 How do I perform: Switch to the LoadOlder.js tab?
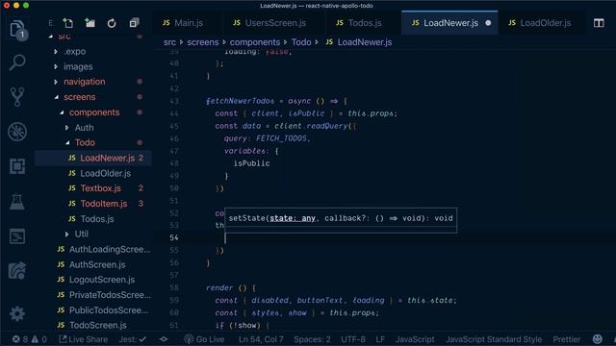(x=539, y=23)
